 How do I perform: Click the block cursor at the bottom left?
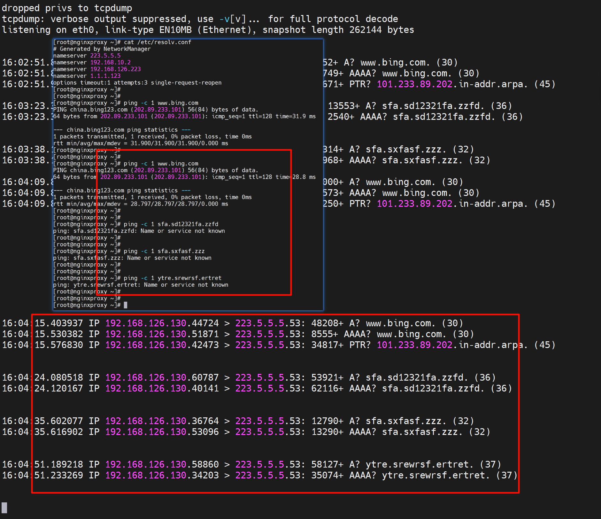pos(4,507)
